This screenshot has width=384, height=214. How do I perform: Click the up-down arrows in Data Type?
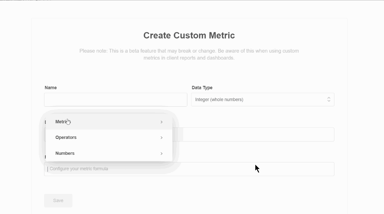[x=328, y=100]
